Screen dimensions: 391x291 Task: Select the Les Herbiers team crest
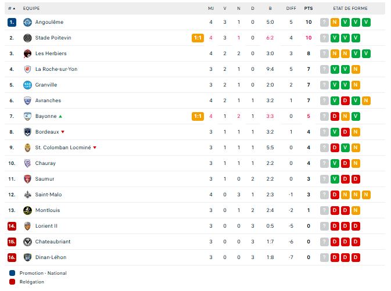click(27, 53)
